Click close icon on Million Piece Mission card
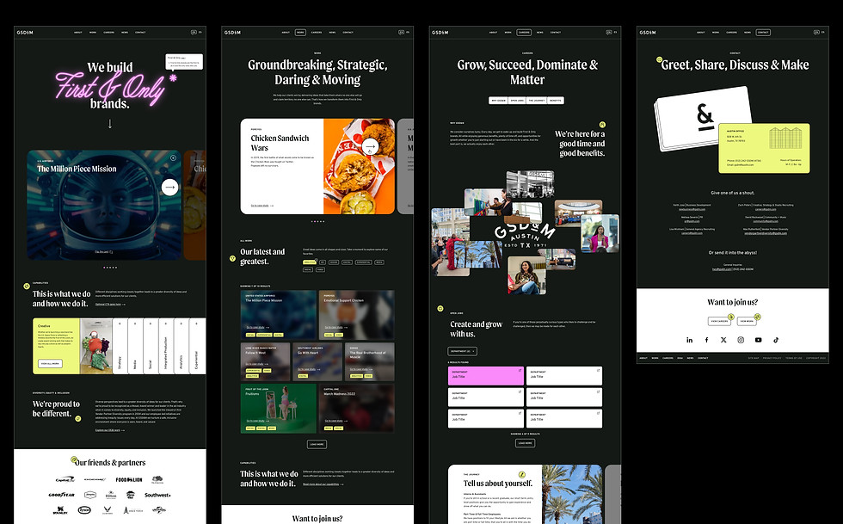 (x=173, y=157)
